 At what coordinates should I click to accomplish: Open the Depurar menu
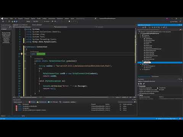coord(33,19)
